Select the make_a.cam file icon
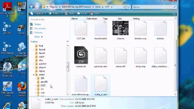Image resolution: width=194 pixels, height=109 pixels. coord(101,84)
